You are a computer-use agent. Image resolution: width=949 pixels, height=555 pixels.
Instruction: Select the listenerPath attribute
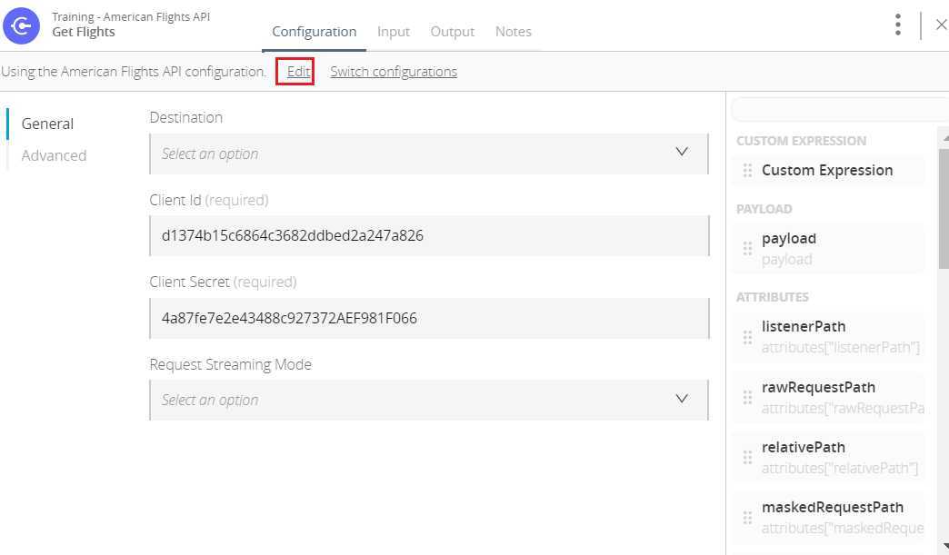[x=829, y=337]
